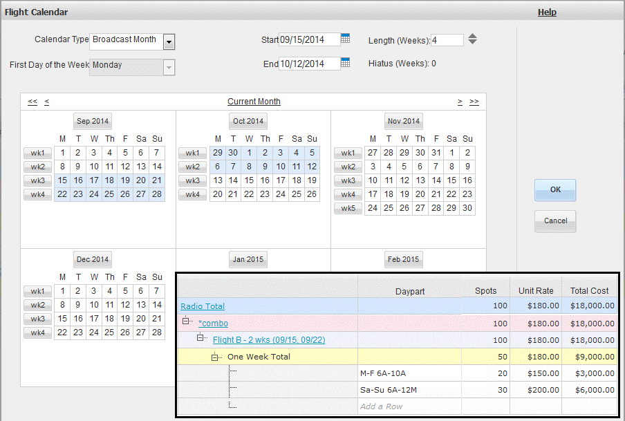Open the Start date calendar picker icon
This screenshot has width=625, height=421.
coord(346,39)
